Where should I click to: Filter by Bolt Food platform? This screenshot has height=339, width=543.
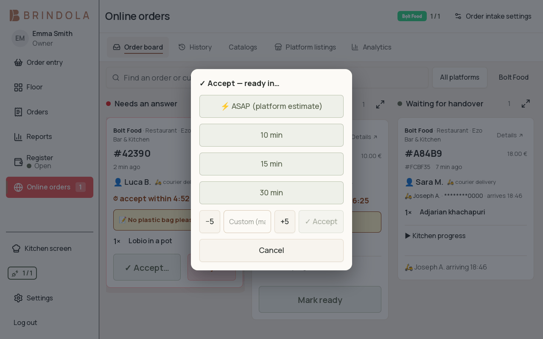click(513, 78)
